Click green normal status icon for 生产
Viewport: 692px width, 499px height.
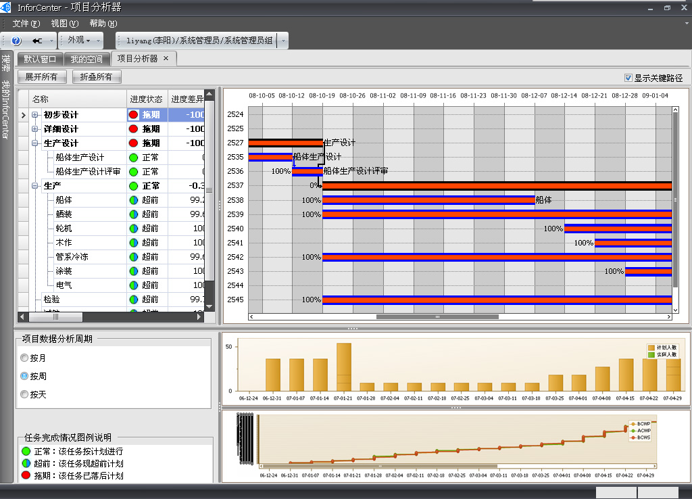[133, 186]
